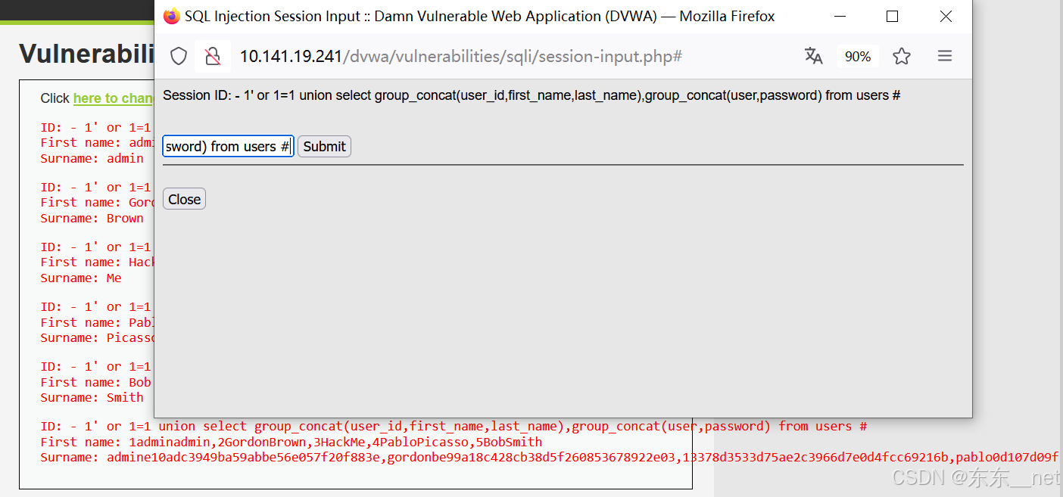
Task: Click first name list '1adminadmin,2GordonBrown...' line
Action: (291, 442)
